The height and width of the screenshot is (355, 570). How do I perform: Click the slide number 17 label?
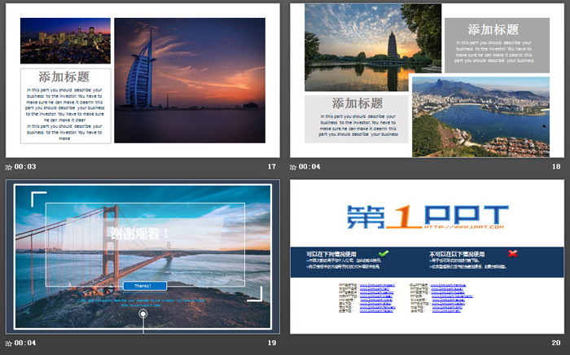pyautogui.click(x=272, y=167)
